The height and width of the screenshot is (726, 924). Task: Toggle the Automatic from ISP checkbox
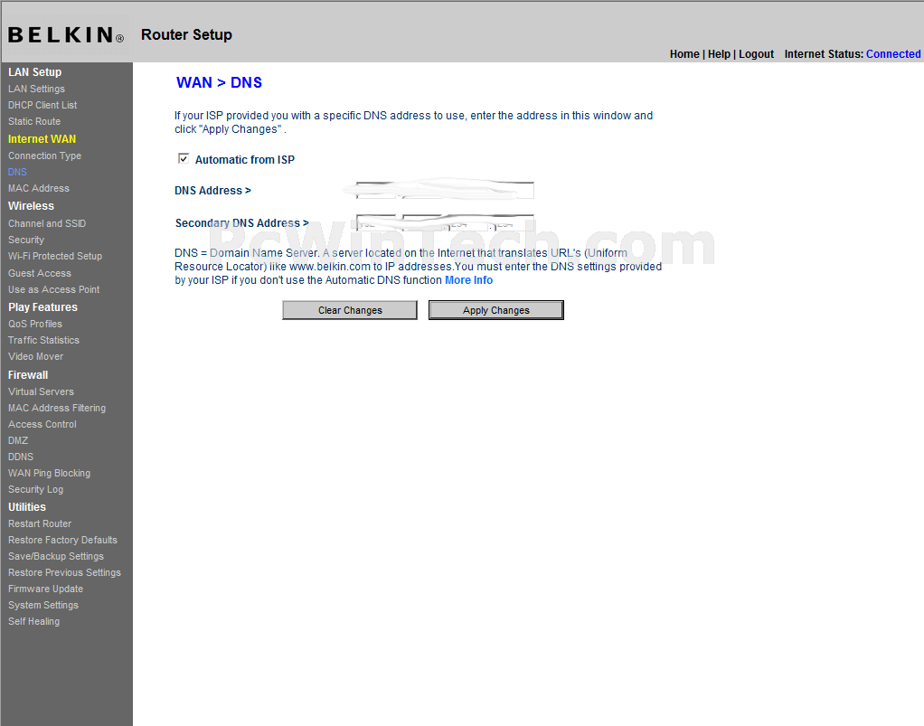coord(184,158)
